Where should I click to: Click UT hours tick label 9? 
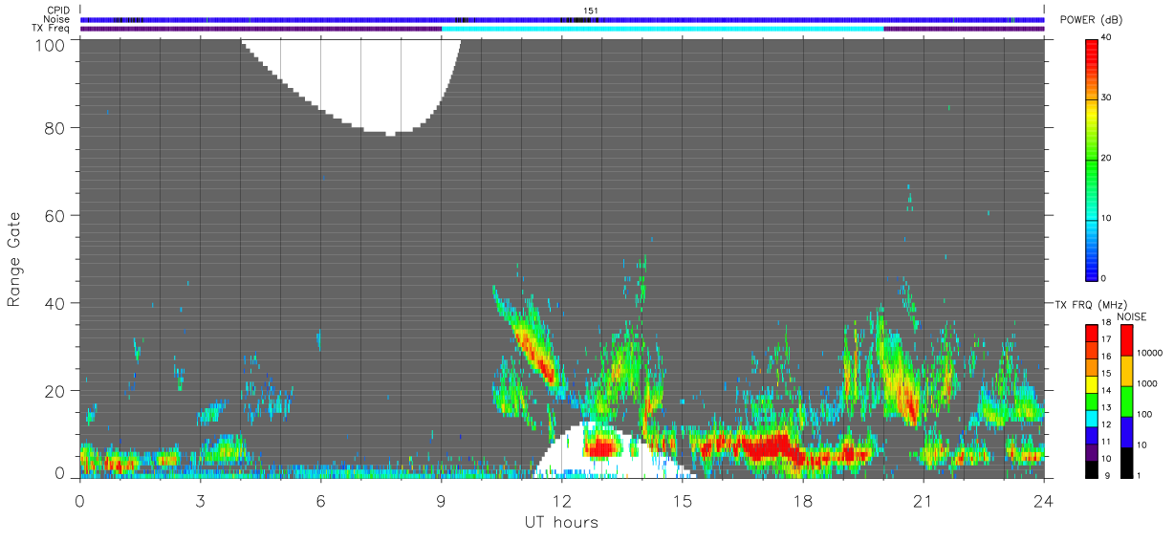441,501
